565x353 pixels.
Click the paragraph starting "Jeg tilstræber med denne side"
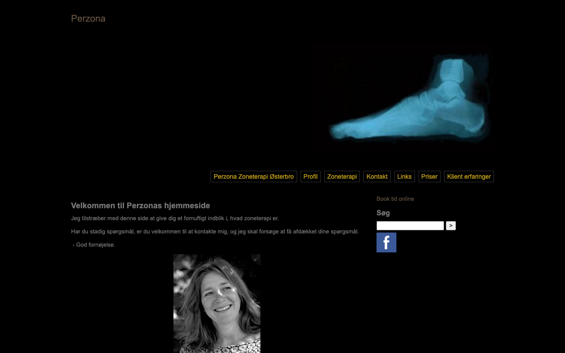[175, 218]
